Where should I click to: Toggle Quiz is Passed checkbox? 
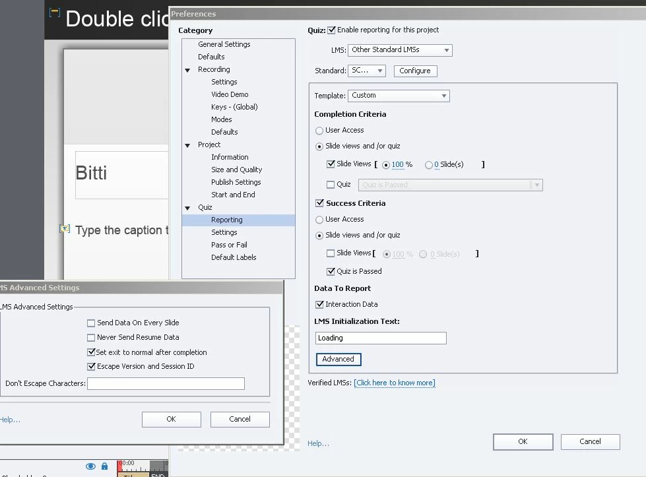331,271
